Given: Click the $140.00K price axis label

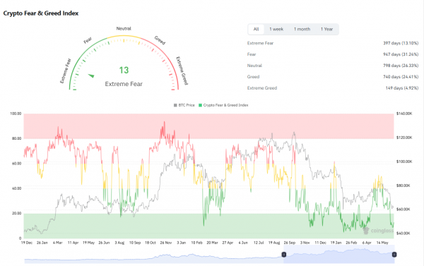Looking at the screenshot, I should (404, 114).
